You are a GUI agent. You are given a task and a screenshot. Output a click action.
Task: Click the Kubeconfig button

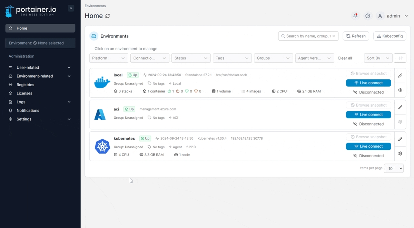pos(390,36)
